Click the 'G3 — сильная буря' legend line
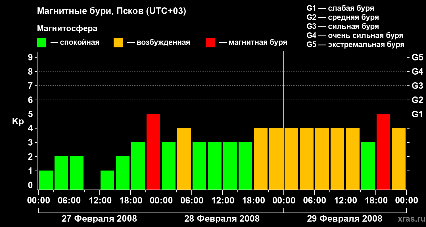426x227 pixels. coord(343,26)
